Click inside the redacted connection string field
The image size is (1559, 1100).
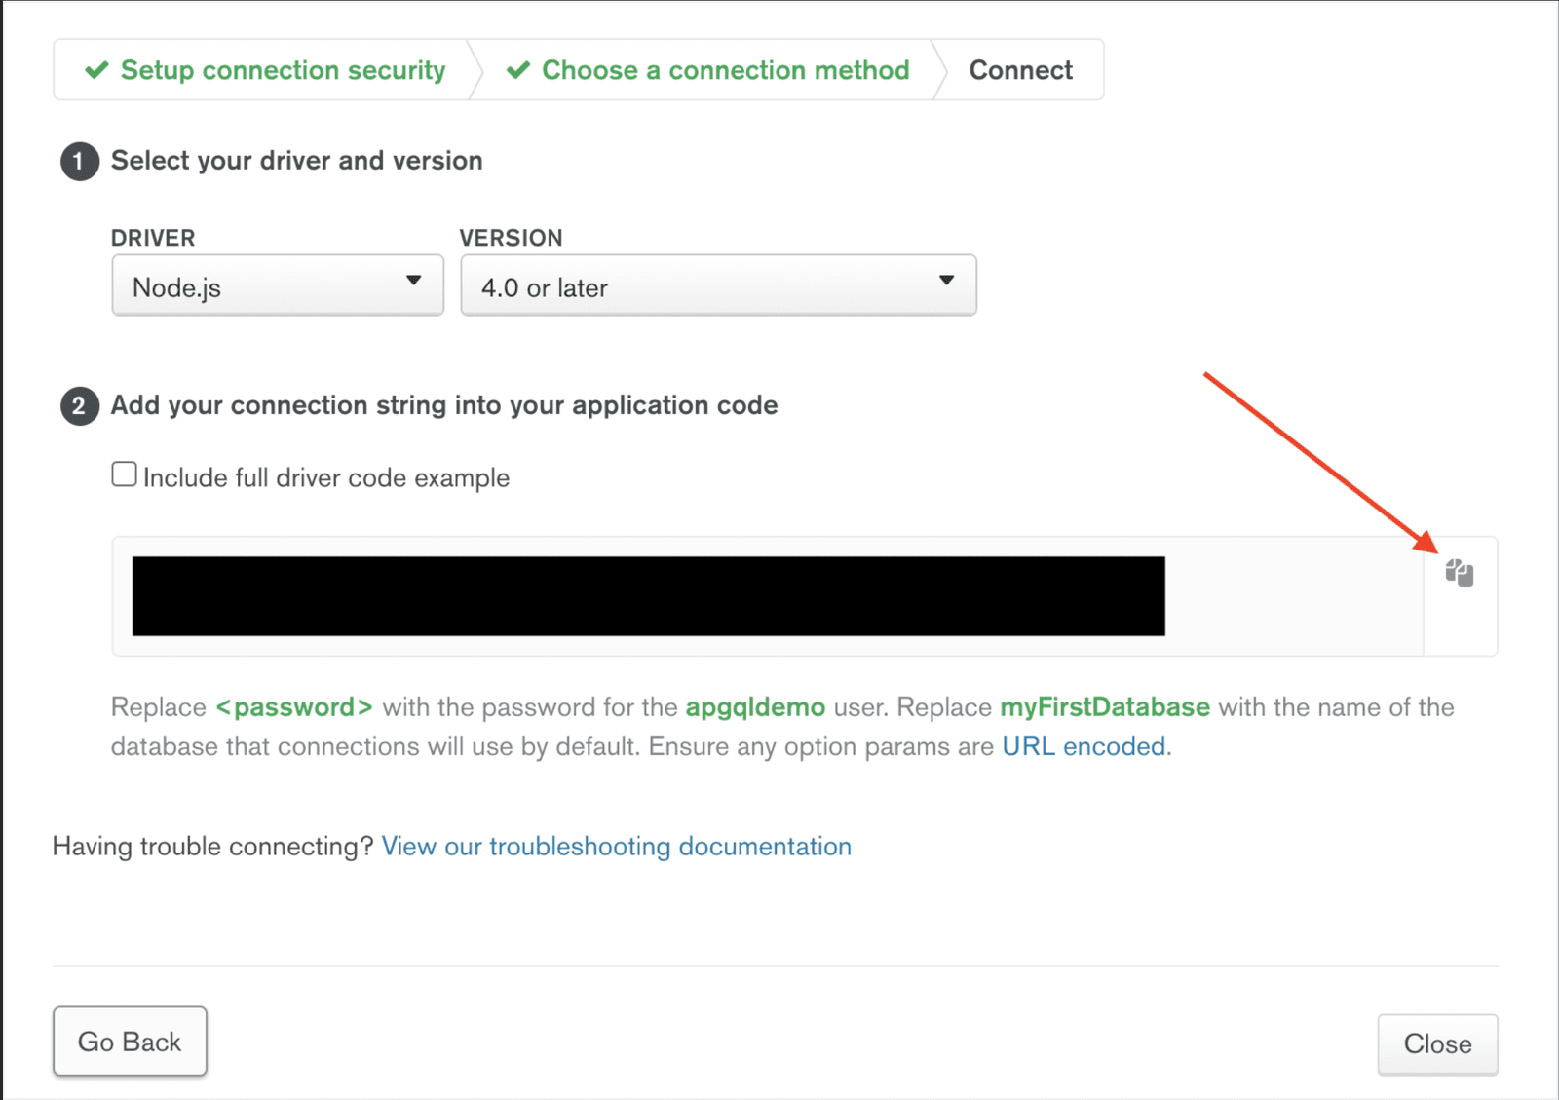[x=648, y=596]
